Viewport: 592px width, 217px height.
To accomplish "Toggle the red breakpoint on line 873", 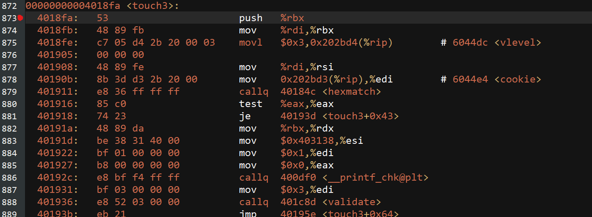I will [x=20, y=18].
